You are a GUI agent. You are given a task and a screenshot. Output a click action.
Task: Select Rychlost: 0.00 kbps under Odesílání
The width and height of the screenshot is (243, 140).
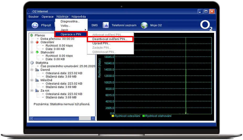click(x=59, y=46)
